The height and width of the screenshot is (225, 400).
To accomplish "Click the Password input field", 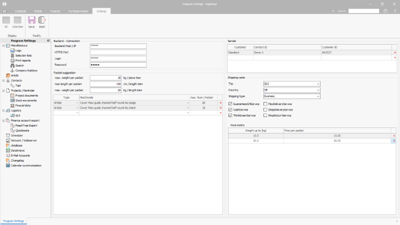I will coord(118,65).
